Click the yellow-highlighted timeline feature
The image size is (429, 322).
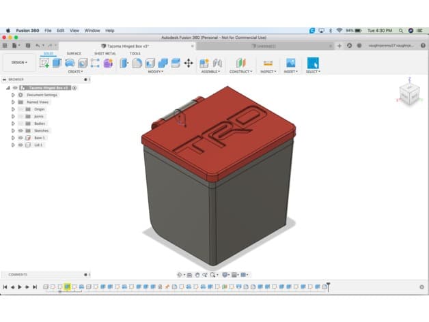68,287
